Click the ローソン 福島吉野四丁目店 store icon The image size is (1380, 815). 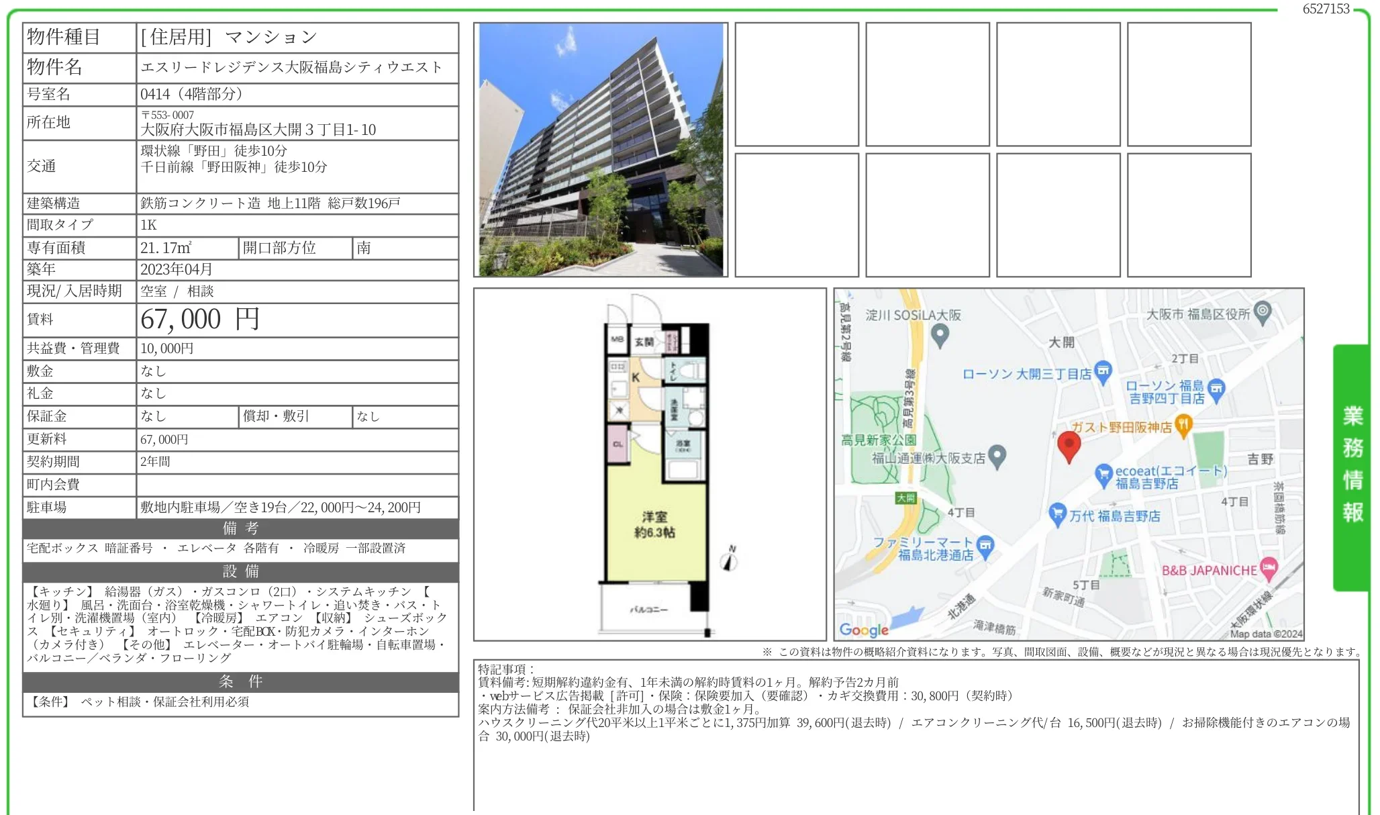point(1216,391)
